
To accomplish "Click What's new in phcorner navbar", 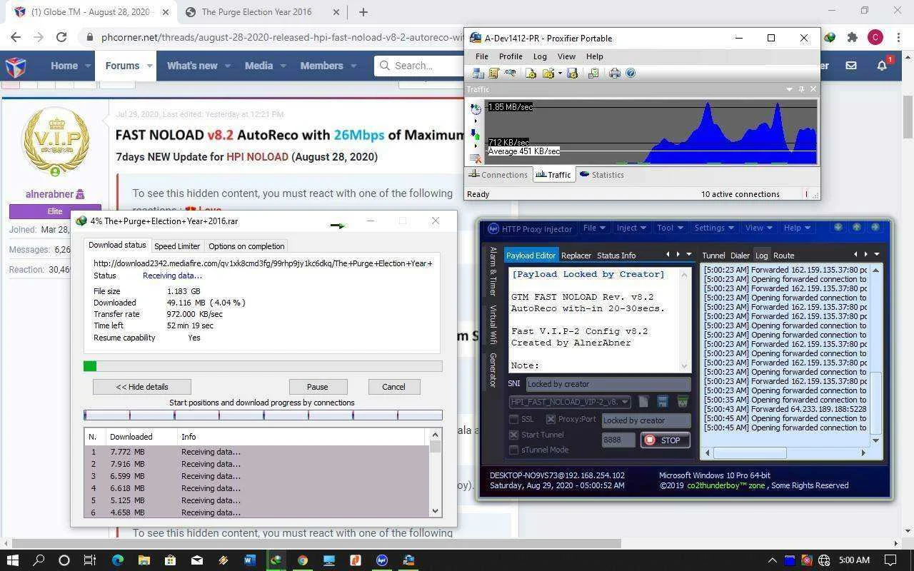I will (x=192, y=66).
